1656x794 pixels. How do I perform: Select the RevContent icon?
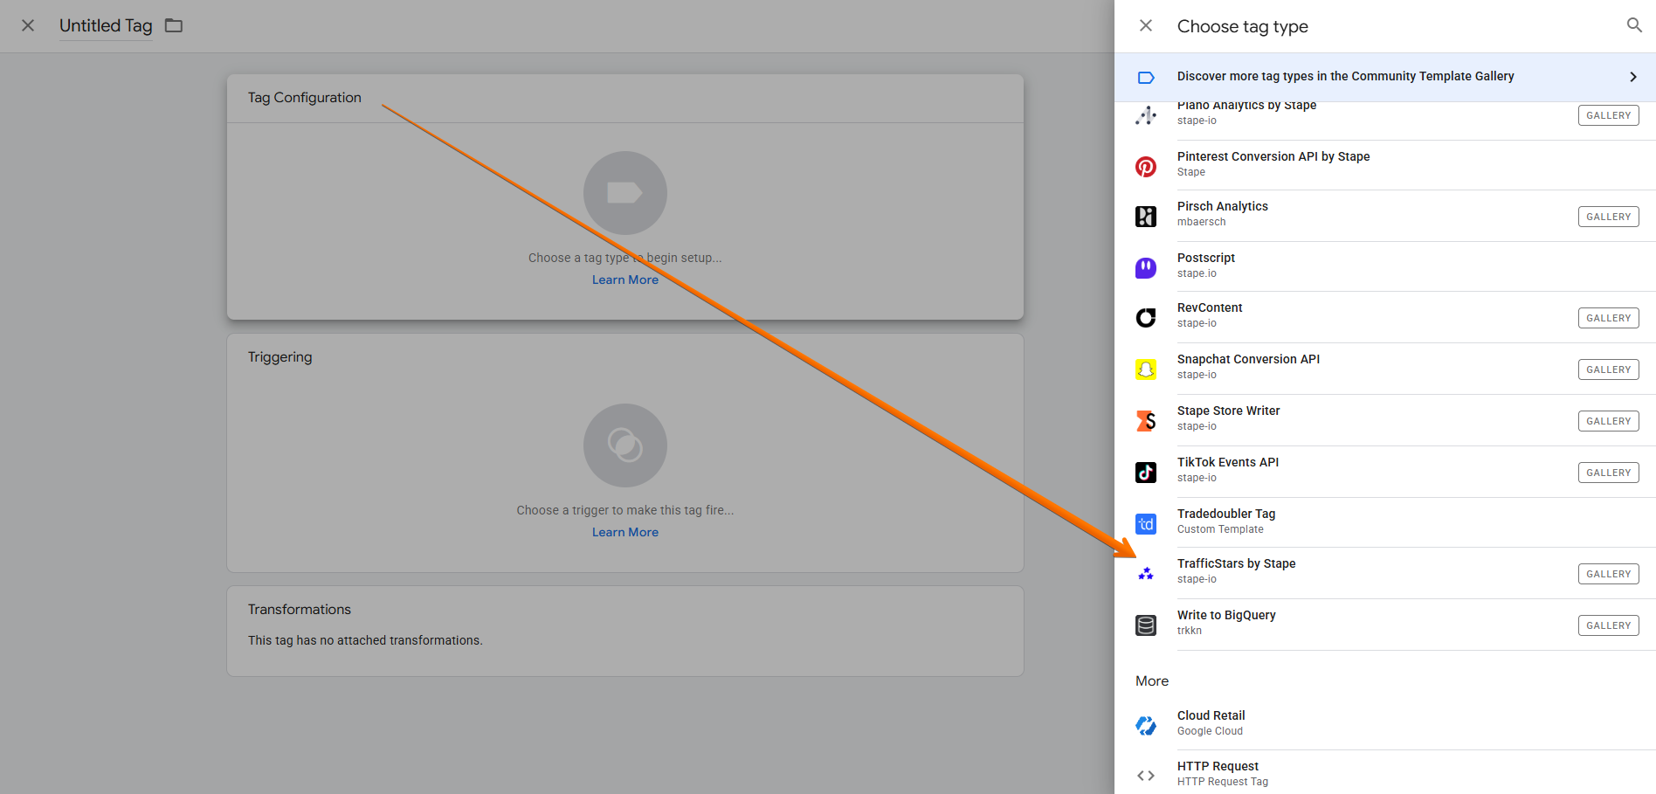[1146, 318]
